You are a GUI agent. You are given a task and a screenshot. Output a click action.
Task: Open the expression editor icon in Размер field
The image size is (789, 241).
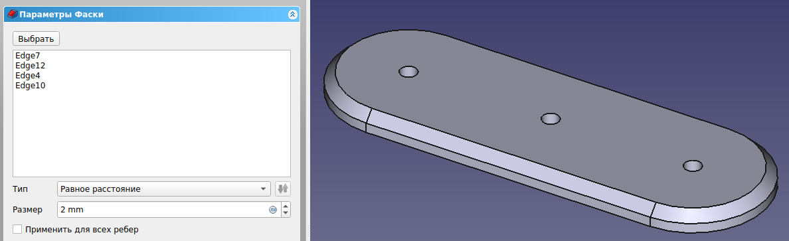coord(273,210)
